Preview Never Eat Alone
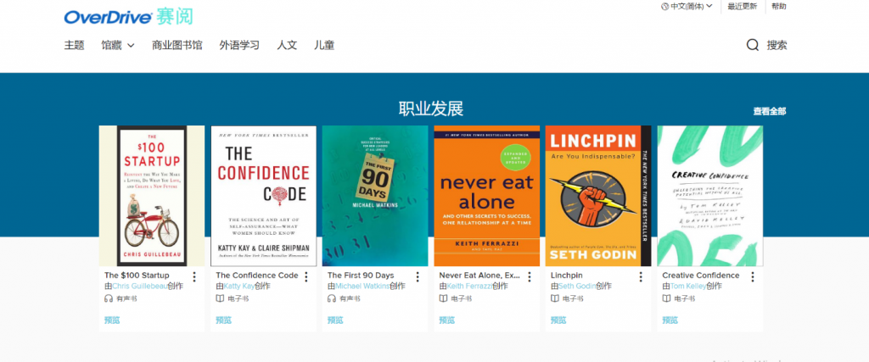This screenshot has height=362, width=869. pos(446,320)
